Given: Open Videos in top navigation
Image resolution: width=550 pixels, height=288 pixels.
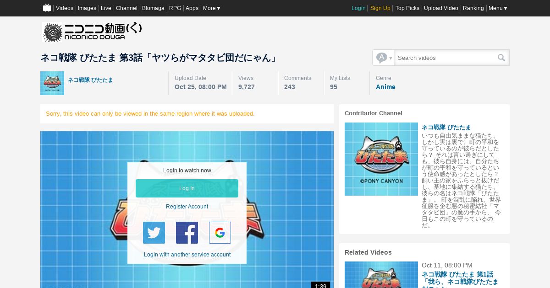Looking at the screenshot, I should tap(65, 8).
